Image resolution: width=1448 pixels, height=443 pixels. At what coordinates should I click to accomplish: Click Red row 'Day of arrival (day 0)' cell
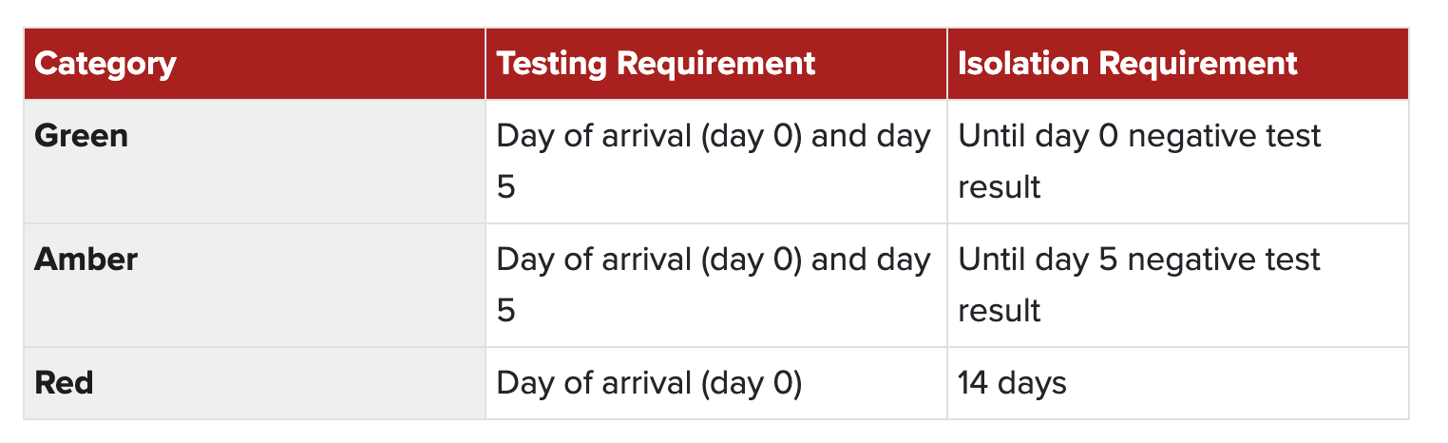point(716,383)
